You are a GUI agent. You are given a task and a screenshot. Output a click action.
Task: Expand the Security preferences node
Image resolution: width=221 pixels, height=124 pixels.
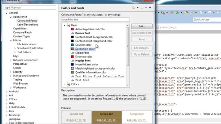tap(11, 72)
